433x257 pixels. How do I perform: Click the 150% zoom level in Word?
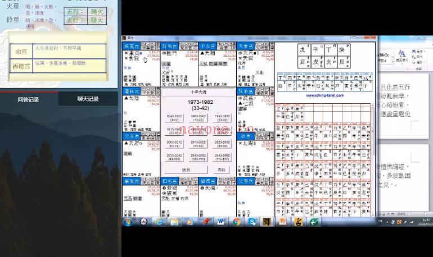402,214
